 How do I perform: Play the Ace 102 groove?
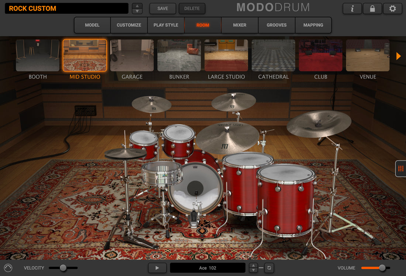pos(157,268)
